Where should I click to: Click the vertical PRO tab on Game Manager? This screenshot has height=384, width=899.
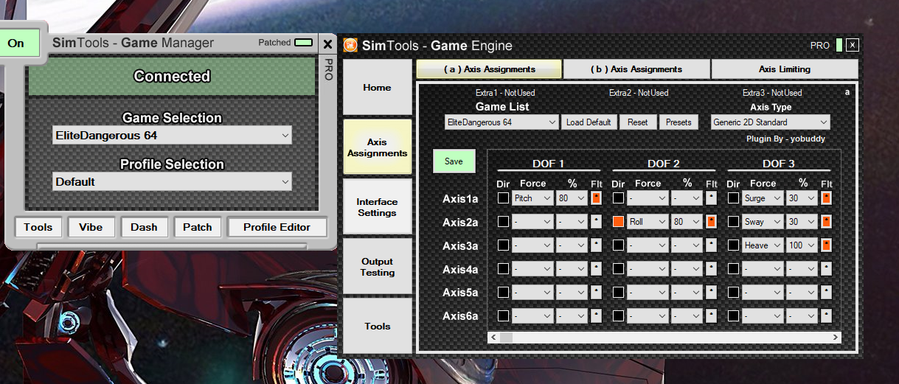329,69
